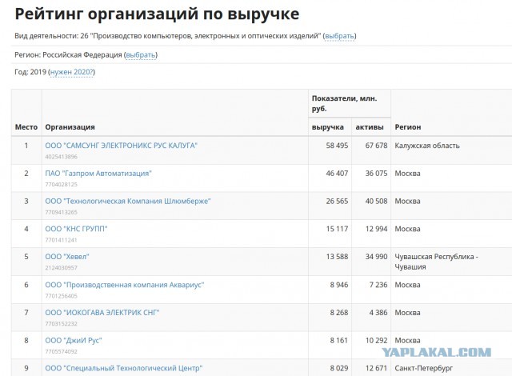Click INN number 4025413896
512x376 pixels.
(61, 157)
